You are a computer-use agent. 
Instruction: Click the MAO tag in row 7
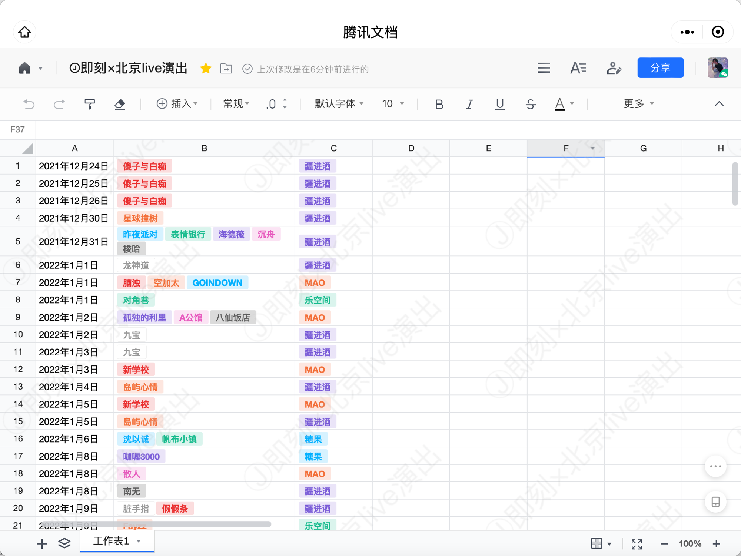pyautogui.click(x=315, y=283)
